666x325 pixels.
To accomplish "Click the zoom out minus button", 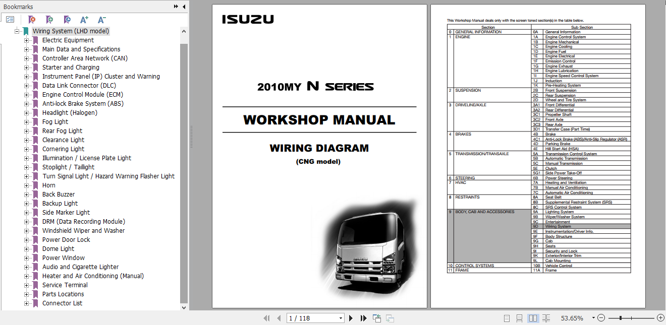I will (x=601, y=318).
